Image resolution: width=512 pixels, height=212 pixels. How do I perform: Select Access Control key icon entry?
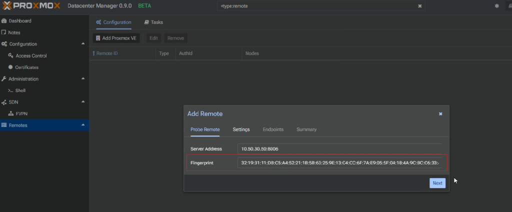[31, 56]
